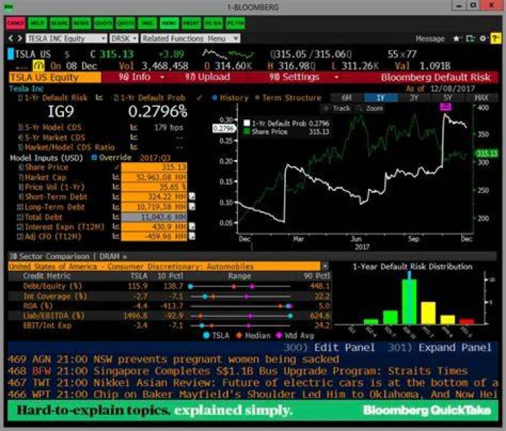
Task: Select the MAX time range tab
Action: (481, 98)
